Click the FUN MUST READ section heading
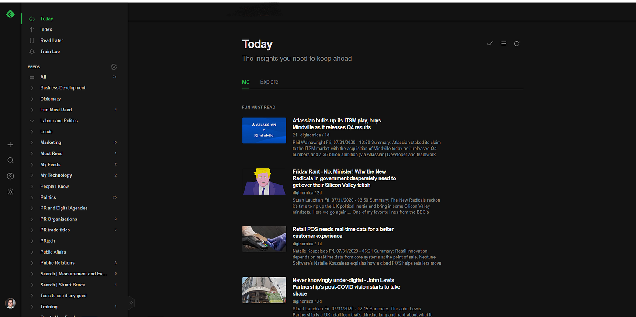 pos(259,107)
